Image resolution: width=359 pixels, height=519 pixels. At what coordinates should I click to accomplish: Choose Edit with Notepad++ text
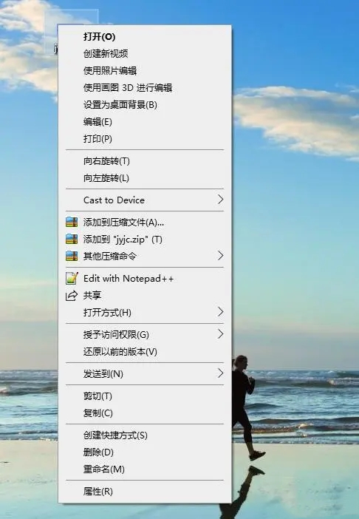point(129,279)
